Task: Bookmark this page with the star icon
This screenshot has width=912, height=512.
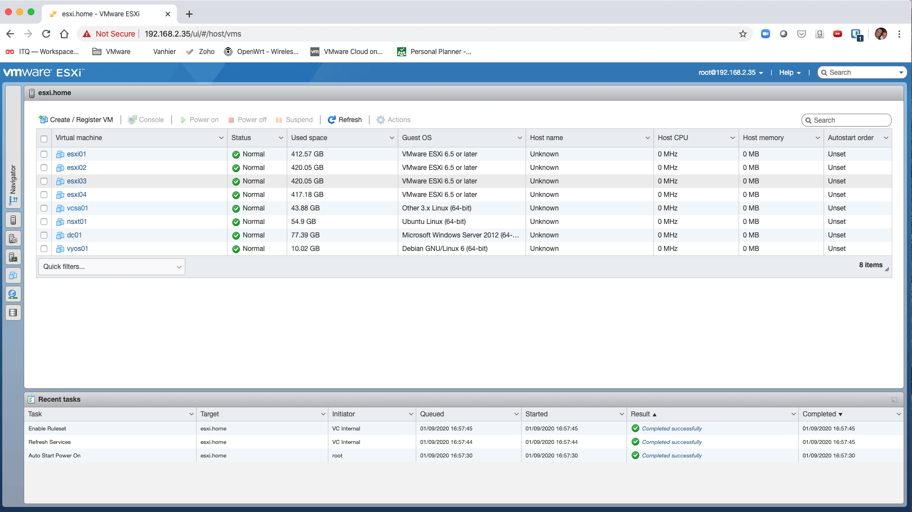Action: [743, 34]
